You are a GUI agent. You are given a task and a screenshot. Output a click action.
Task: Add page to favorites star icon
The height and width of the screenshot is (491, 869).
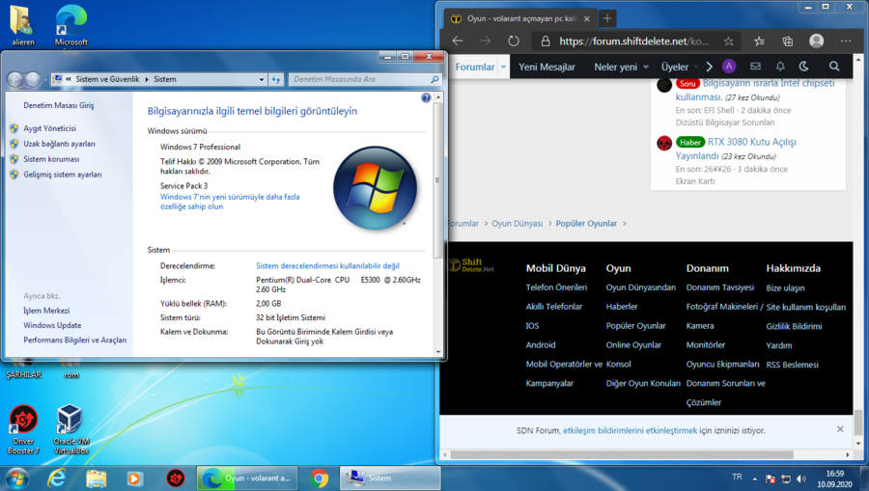pos(728,41)
